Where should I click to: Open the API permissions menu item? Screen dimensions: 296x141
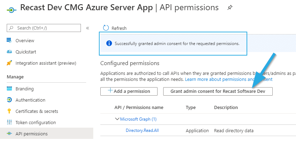(x=31, y=134)
